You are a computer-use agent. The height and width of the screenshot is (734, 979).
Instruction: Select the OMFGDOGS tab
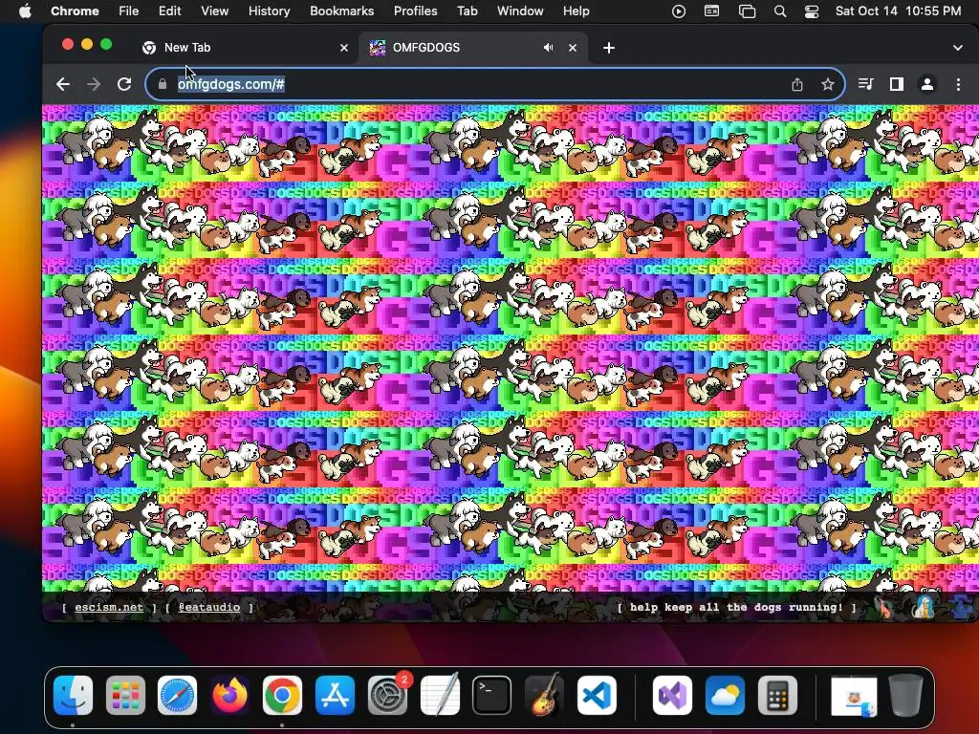(473, 48)
